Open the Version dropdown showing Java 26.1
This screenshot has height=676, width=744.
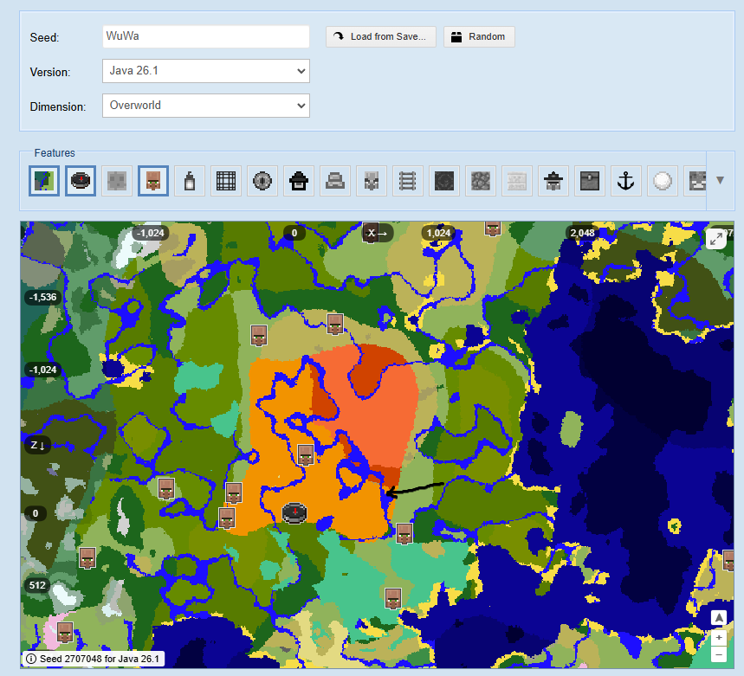(205, 71)
